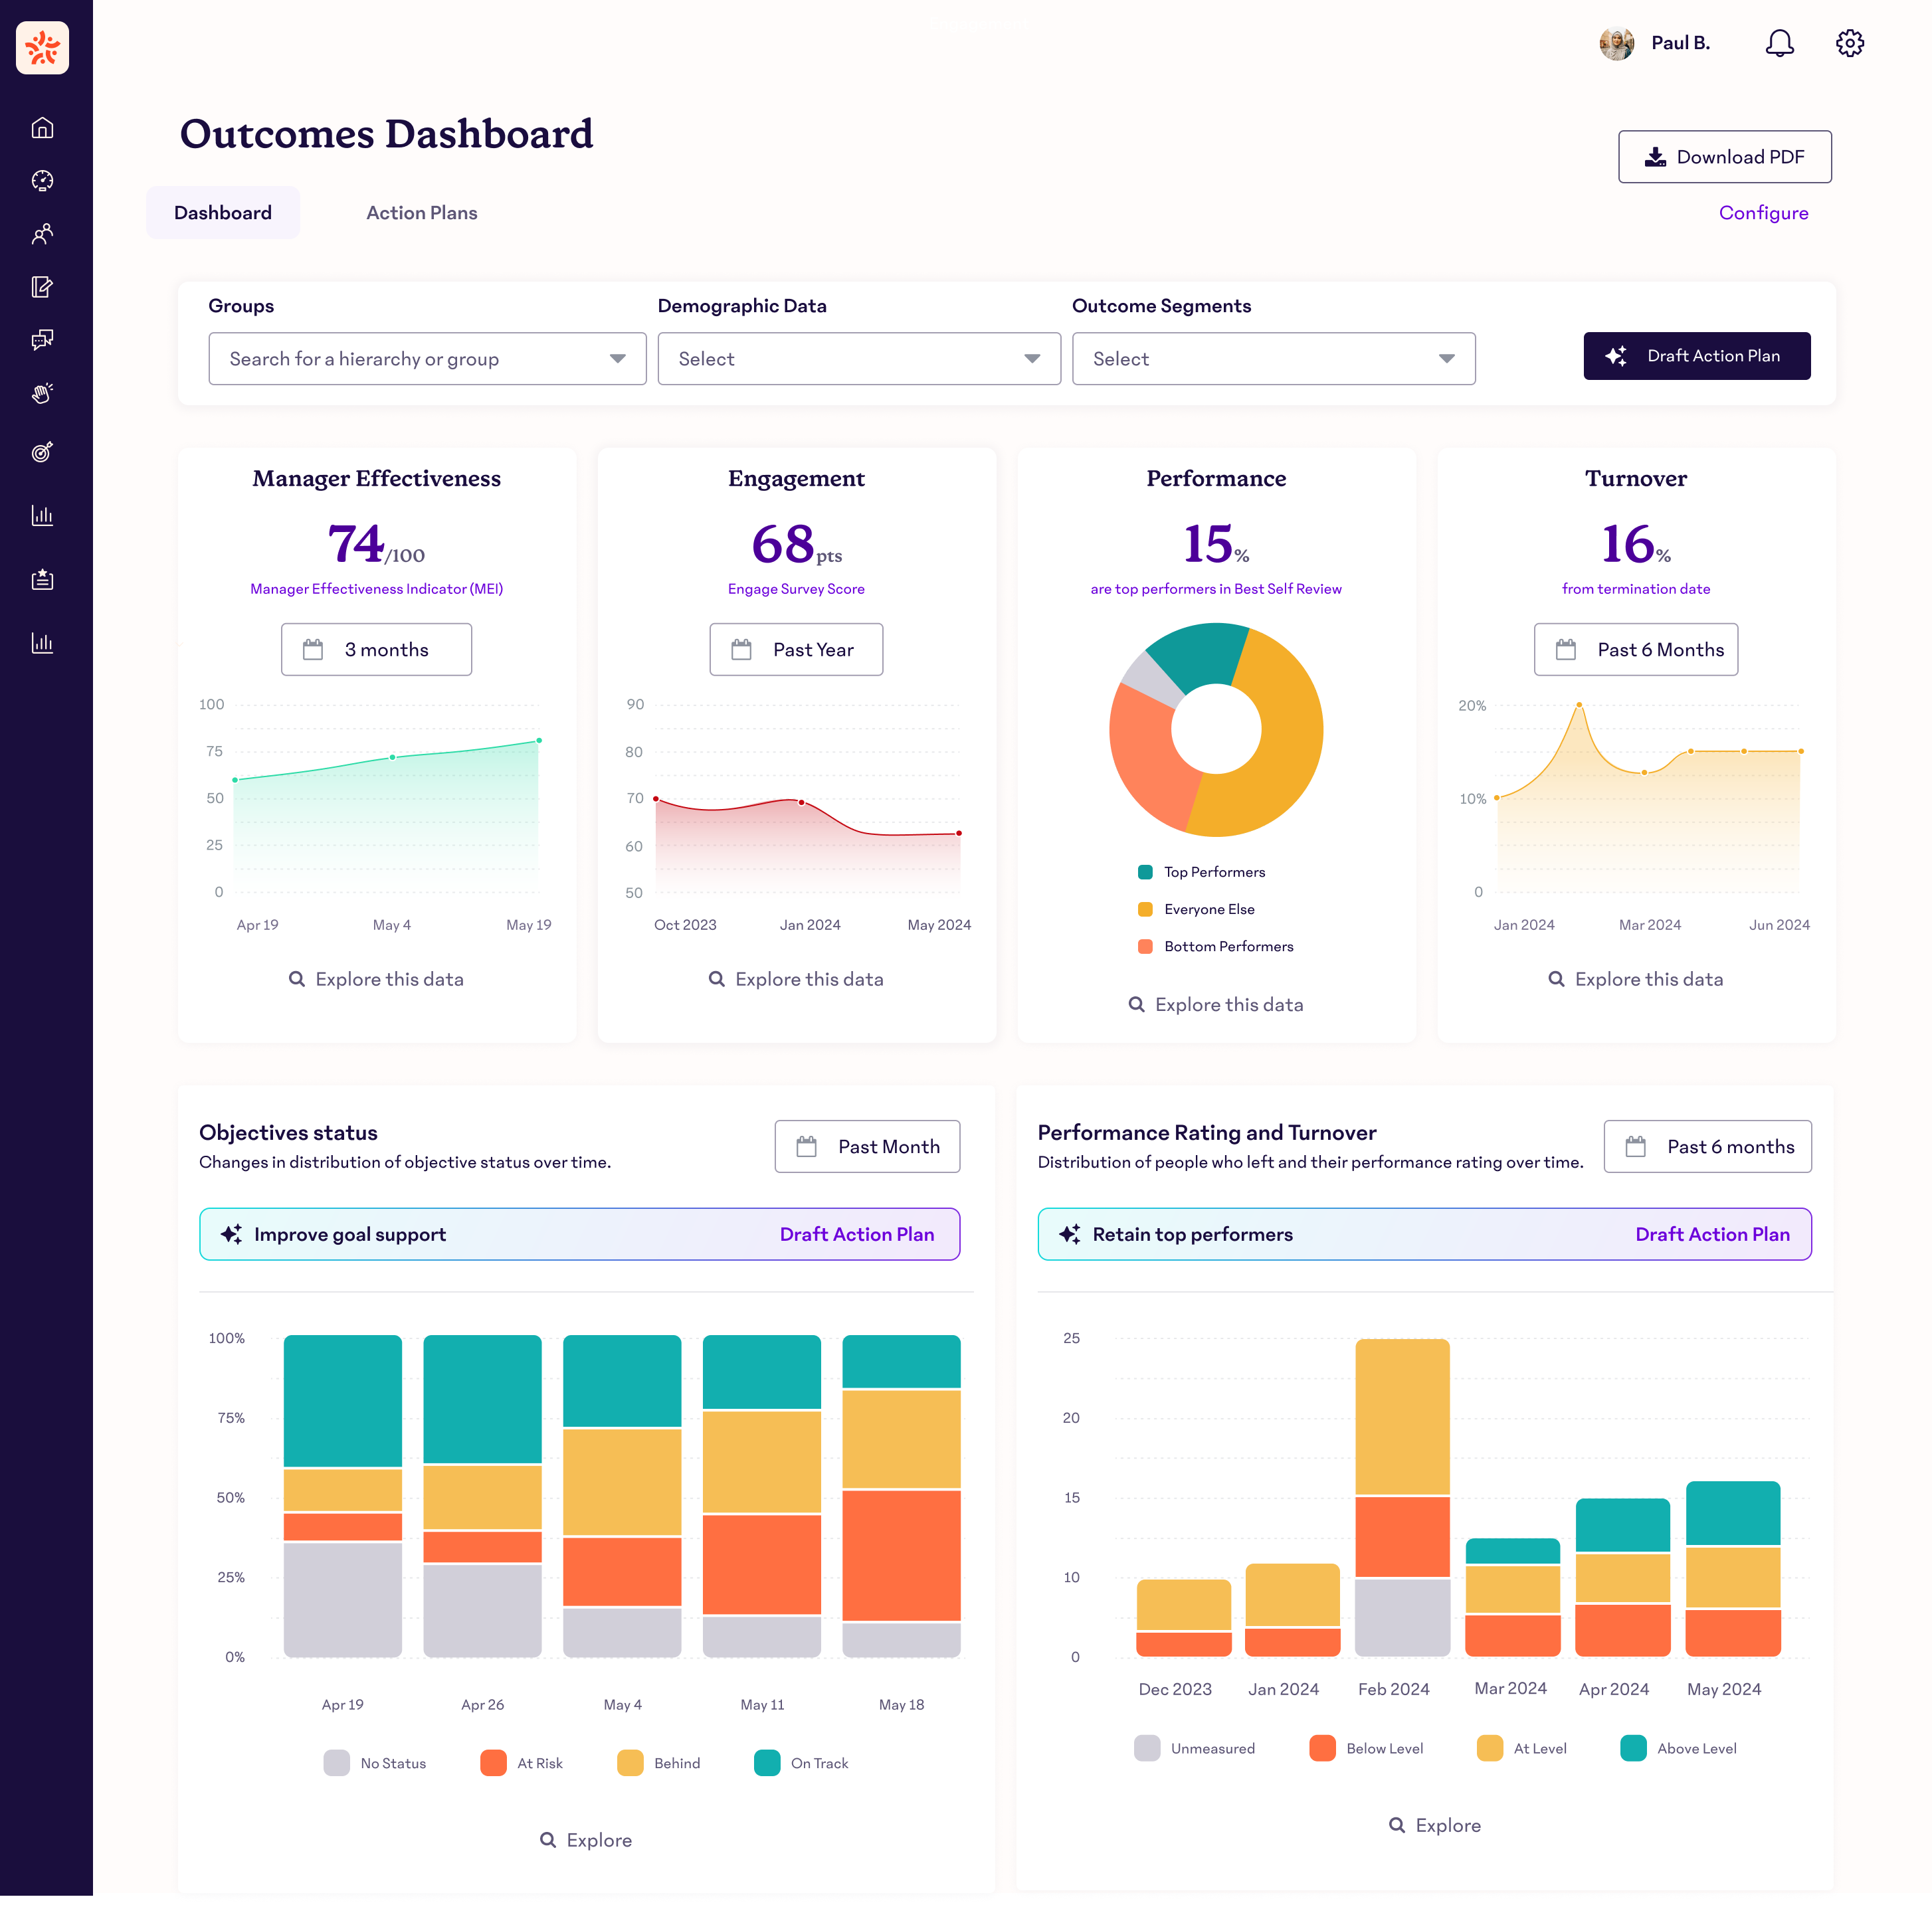Click the notification bell icon
The height and width of the screenshot is (1909, 1932).
pyautogui.click(x=1779, y=43)
